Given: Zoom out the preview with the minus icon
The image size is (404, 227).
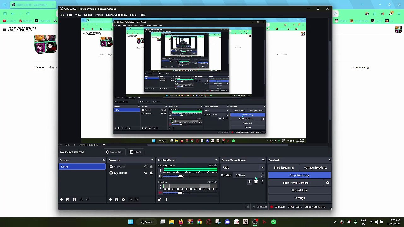Looking at the screenshot, I should pyautogui.click(x=61, y=145).
